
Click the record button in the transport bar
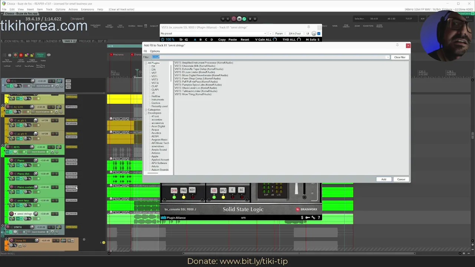(234, 19)
